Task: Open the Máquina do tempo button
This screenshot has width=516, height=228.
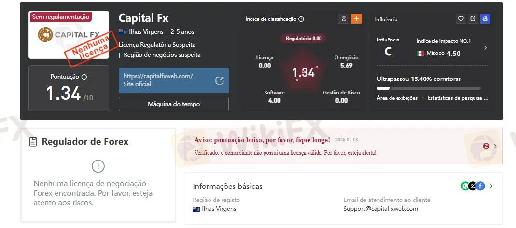Action: 174,104
